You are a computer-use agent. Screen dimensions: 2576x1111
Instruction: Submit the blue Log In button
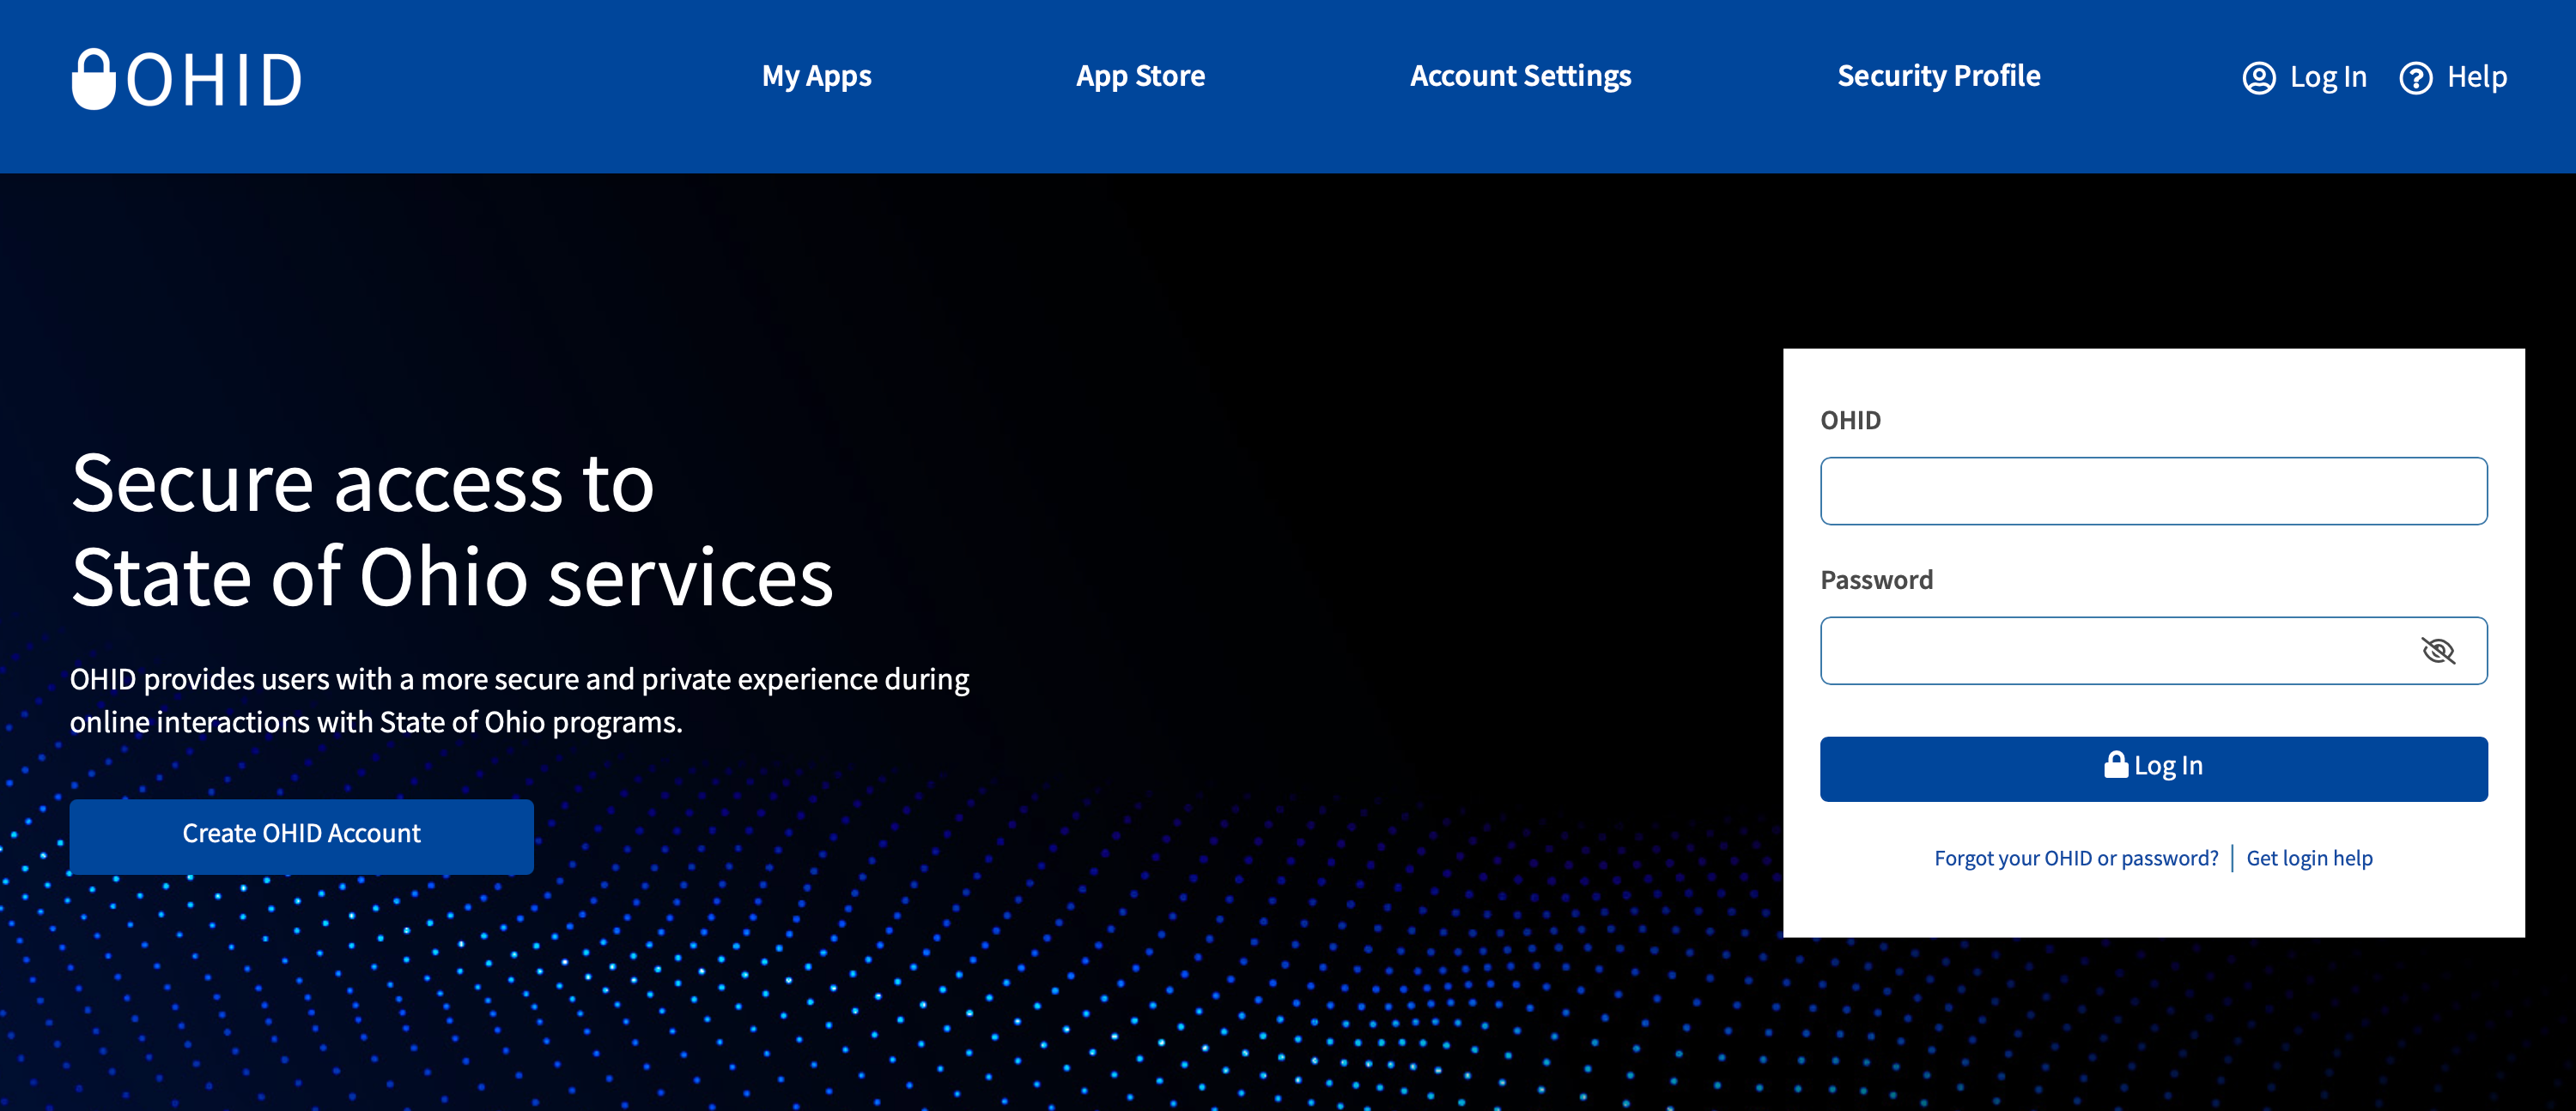[x=2153, y=768]
